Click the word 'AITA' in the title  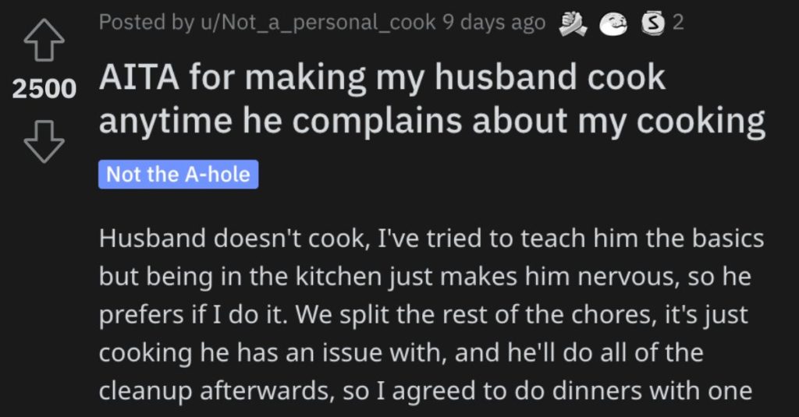point(139,77)
